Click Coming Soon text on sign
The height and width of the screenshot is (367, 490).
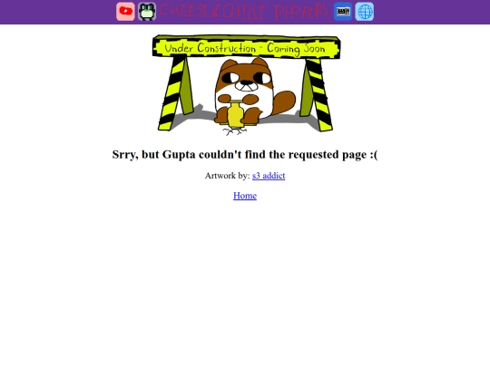point(296,49)
